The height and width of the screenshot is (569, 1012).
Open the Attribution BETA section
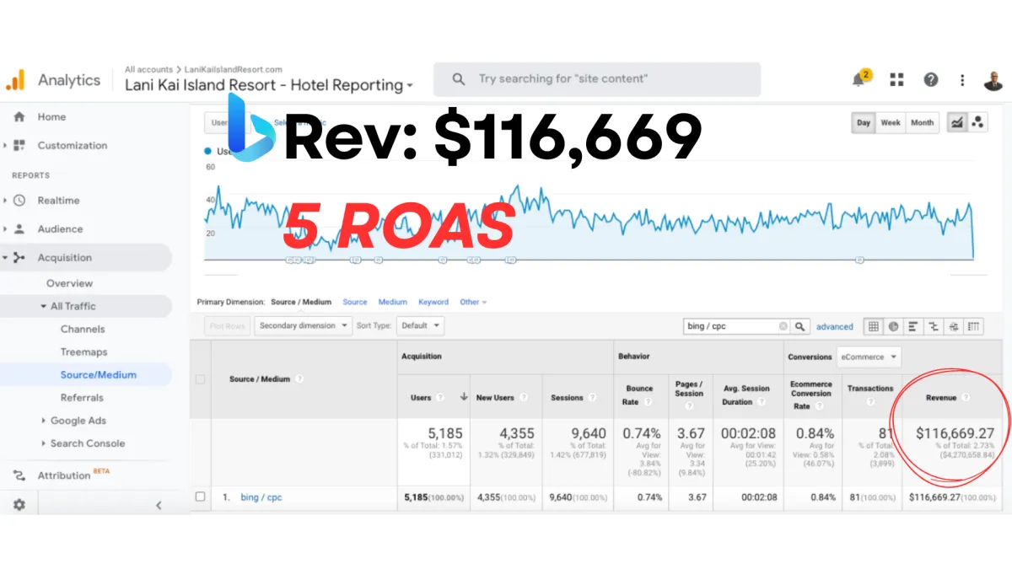(73, 475)
